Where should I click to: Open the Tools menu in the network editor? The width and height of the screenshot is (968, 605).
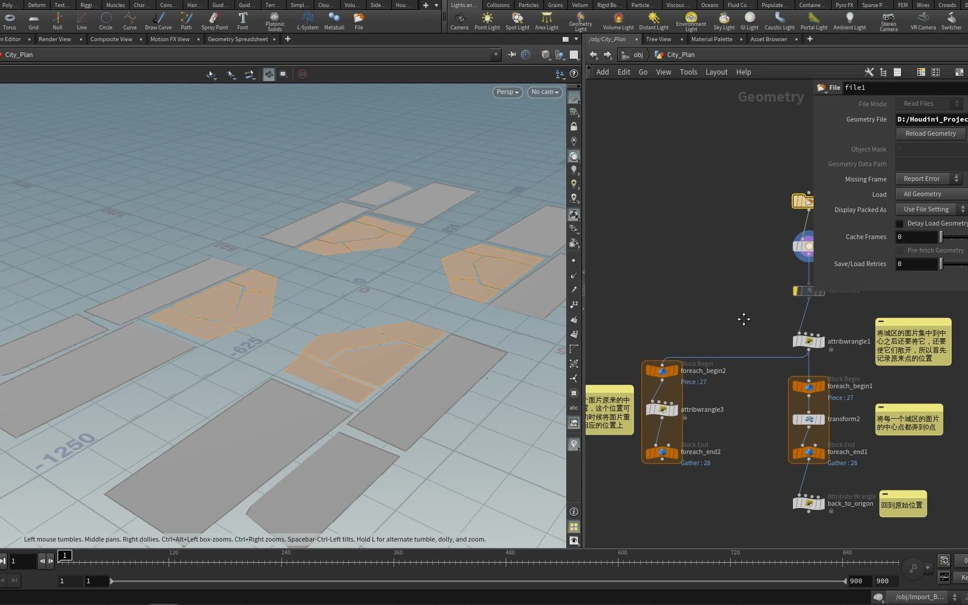click(x=688, y=72)
